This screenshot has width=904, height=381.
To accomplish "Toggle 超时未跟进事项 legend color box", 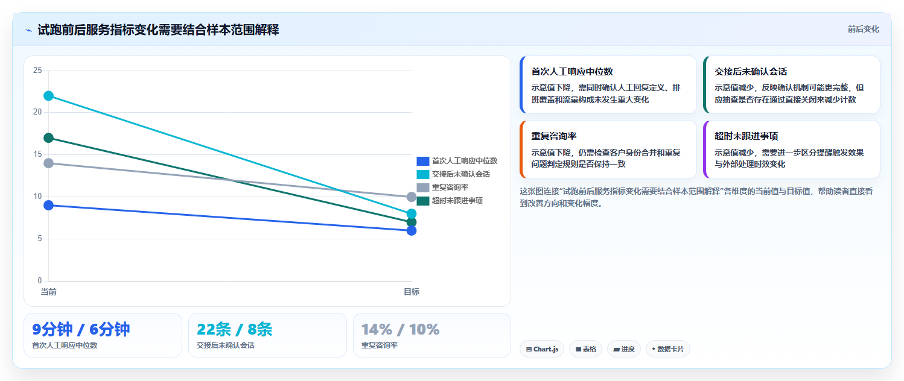I will pos(422,201).
